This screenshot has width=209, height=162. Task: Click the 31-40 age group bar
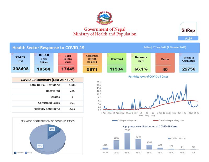(x=138, y=144)
